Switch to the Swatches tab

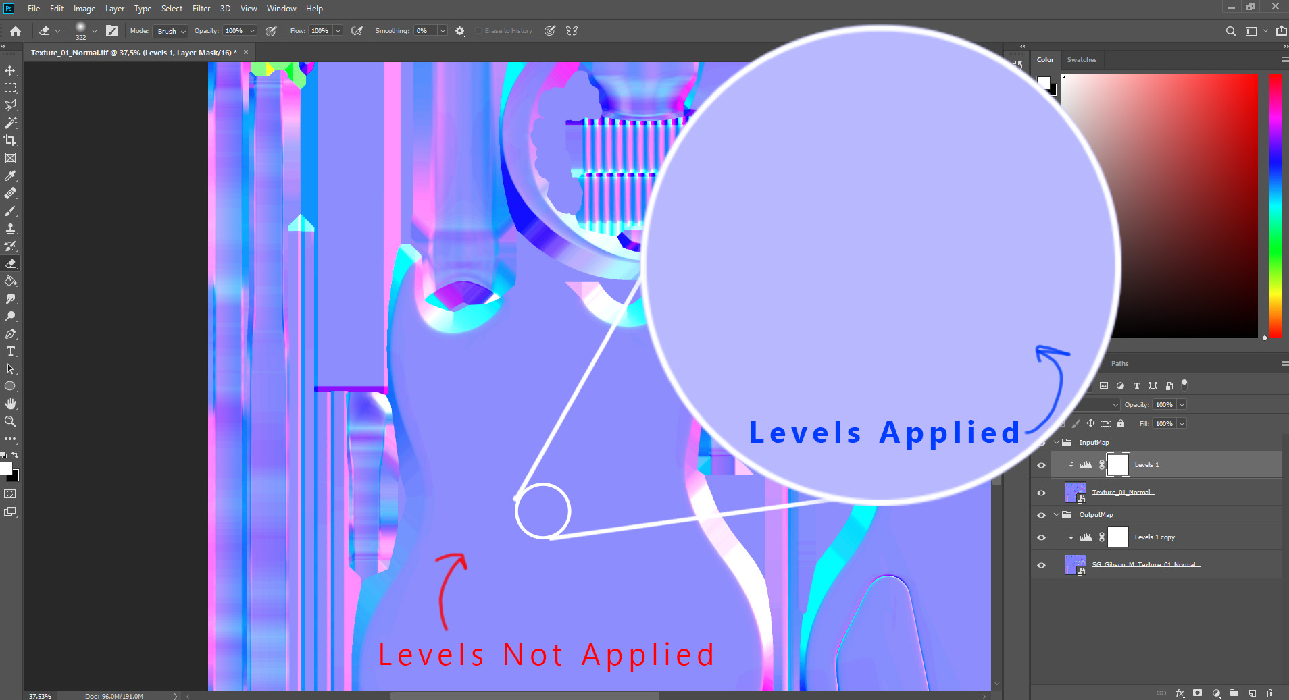click(x=1082, y=60)
